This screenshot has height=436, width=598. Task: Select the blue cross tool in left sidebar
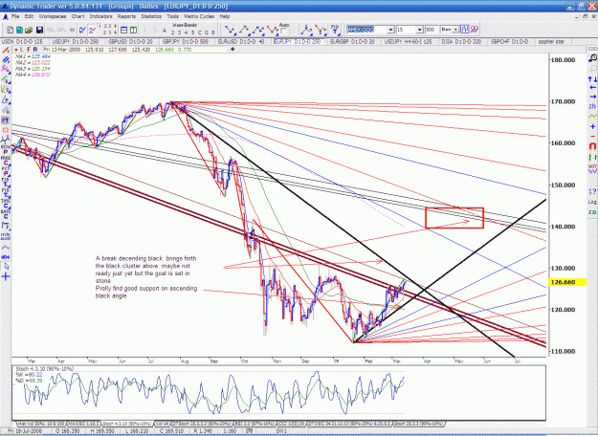[x=6, y=276]
